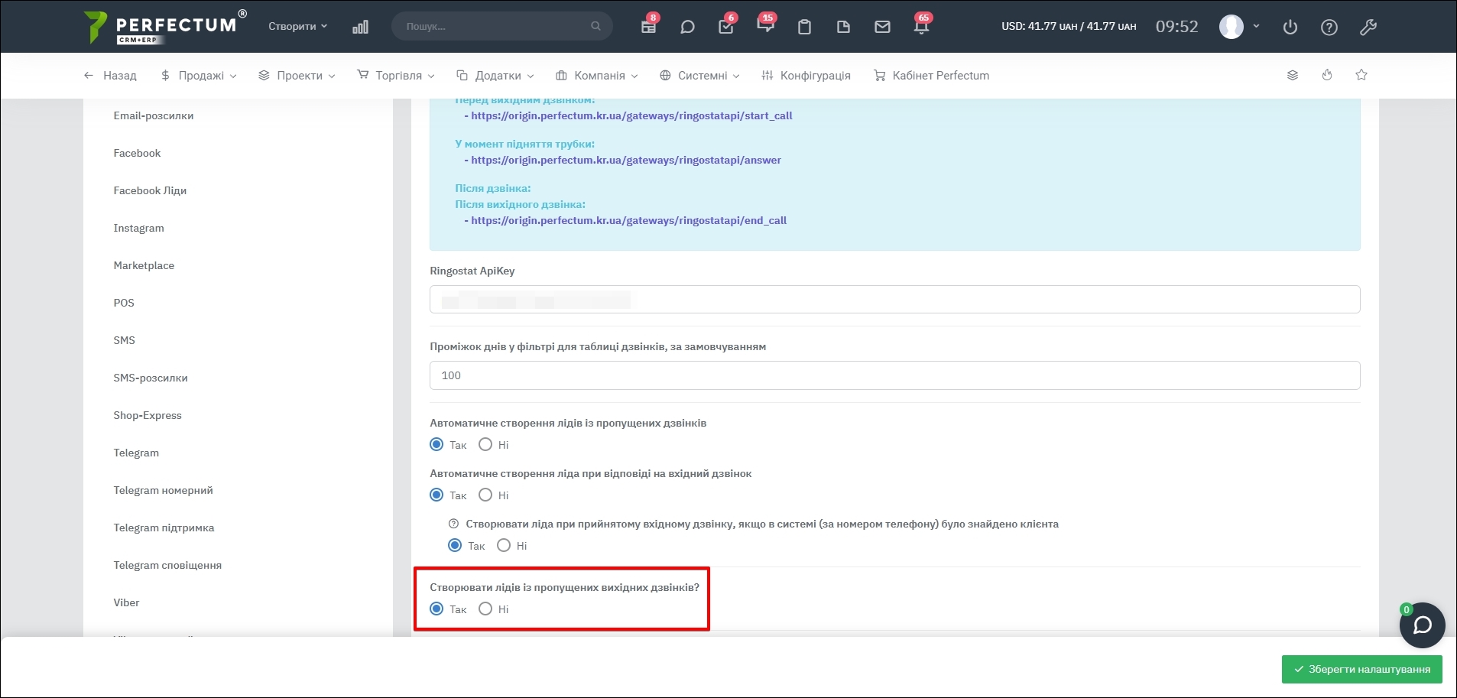Open 'Конфігурація' in navbar
This screenshot has height=698, width=1457.
click(806, 75)
